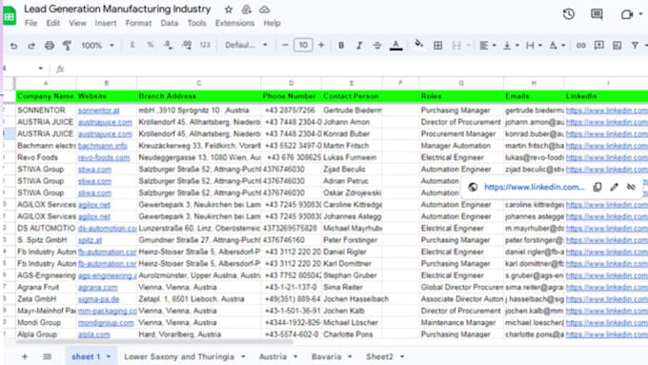Switch to the Lower Saxony and Thuringia tab
The height and width of the screenshot is (365, 648).
pyautogui.click(x=179, y=356)
